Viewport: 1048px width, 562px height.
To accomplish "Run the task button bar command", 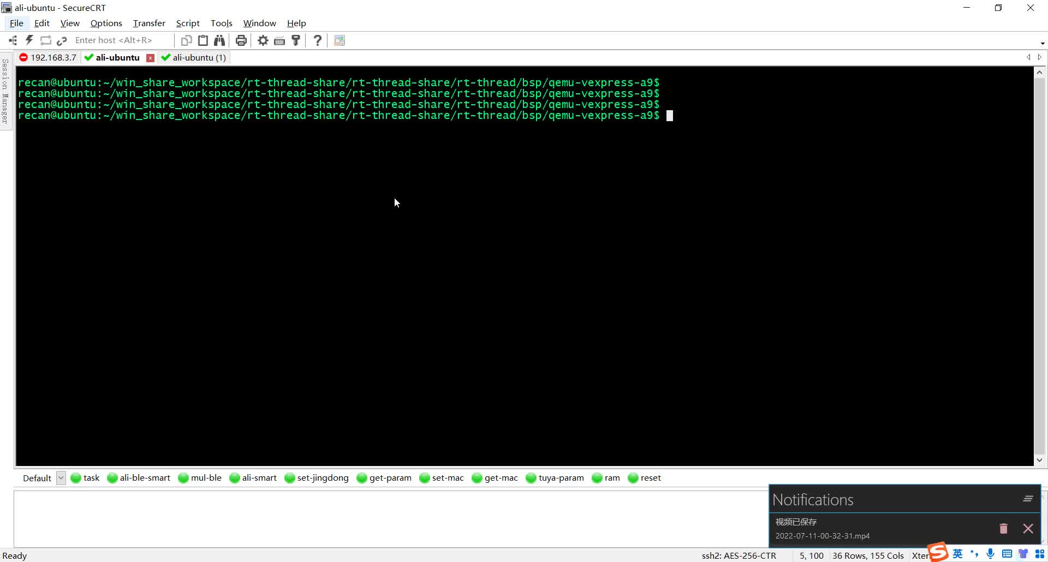I will (85, 478).
